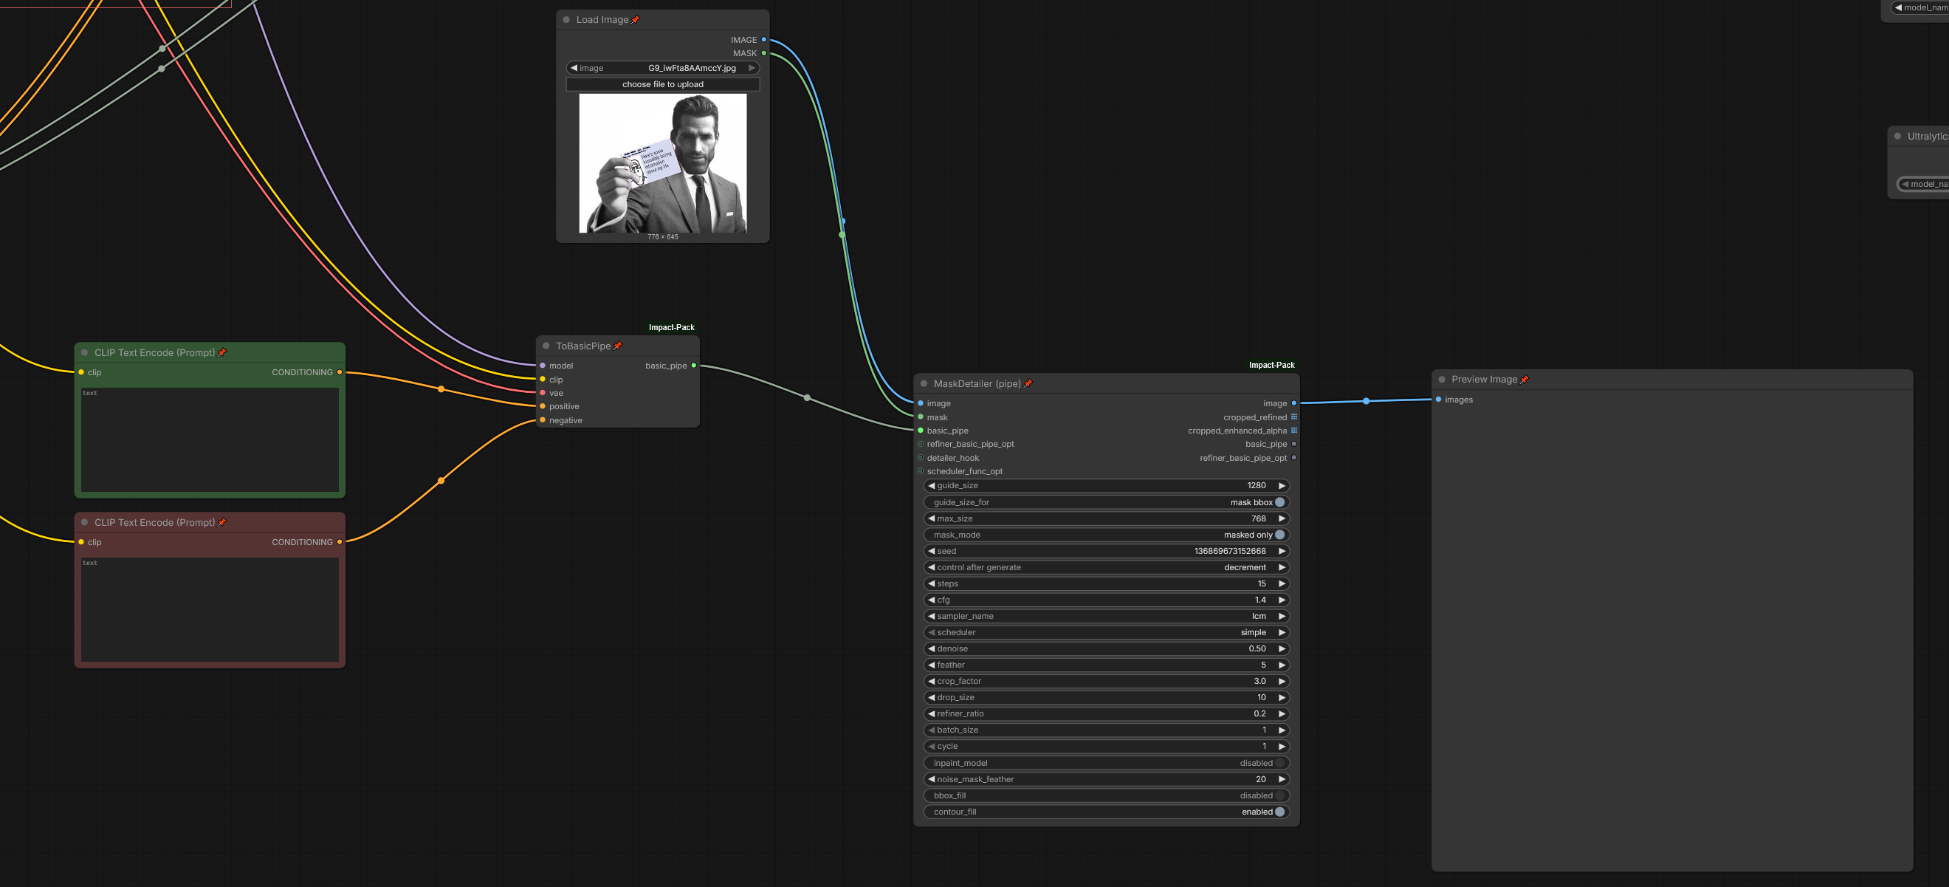Toggle mask_mode masked only switch
Image resolution: width=1949 pixels, height=887 pixels.
tap(1279, 535)
